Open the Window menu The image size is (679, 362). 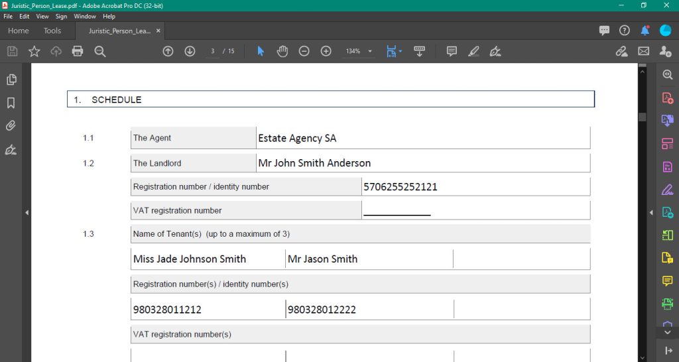pyautogui.click(x=85, y=16)
